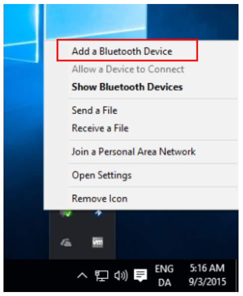Screen dimensions: 243x296
Task: Choose Join a Personal Area Network
Action: point(133,151)
